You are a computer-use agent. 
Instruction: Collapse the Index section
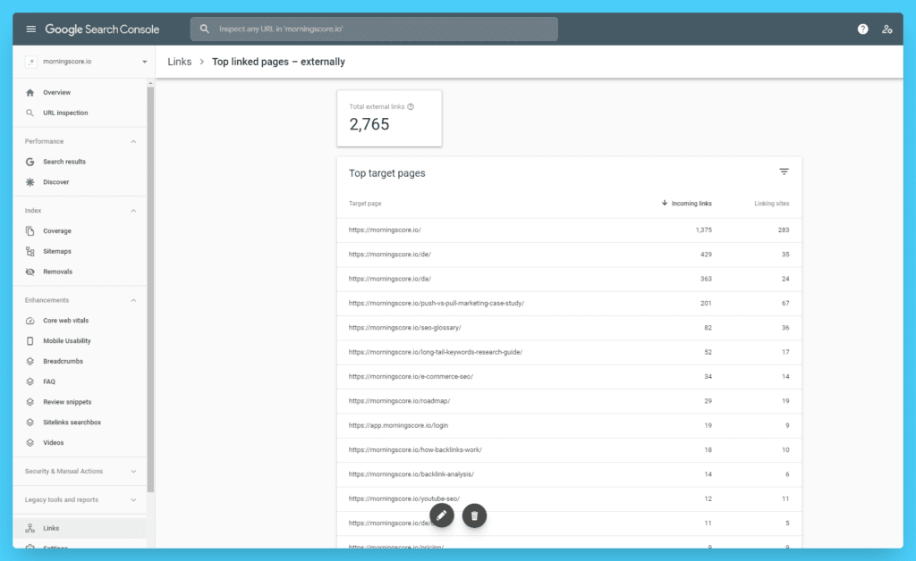(x=134, y=211)
